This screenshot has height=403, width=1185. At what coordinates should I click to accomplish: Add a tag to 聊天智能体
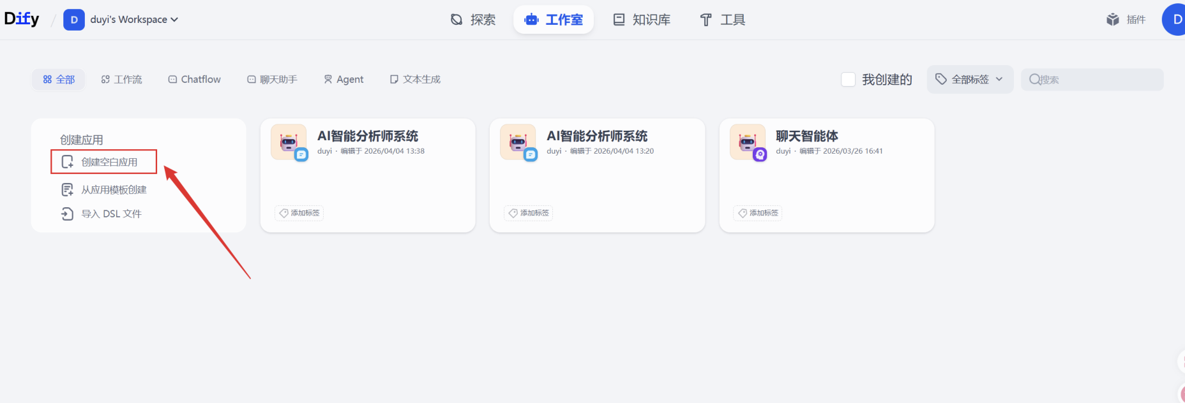(x=758, y=213)
